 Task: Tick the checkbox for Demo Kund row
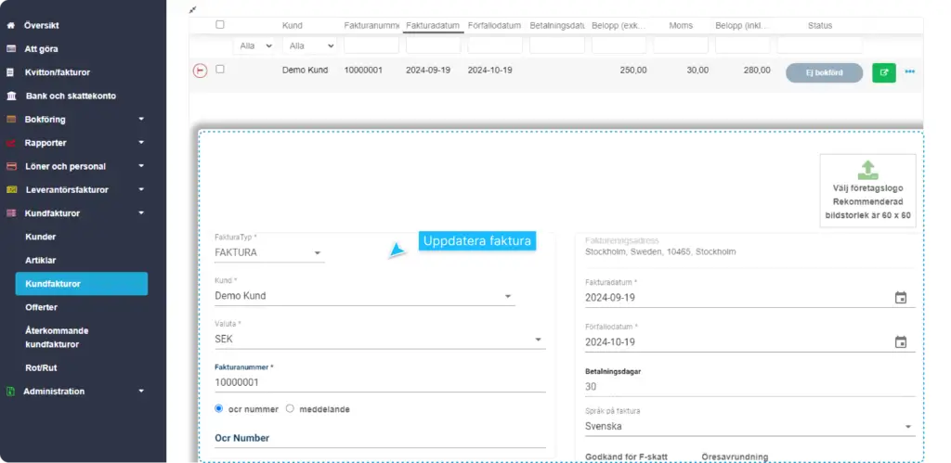pyautogui.click(x=220, y=70)
